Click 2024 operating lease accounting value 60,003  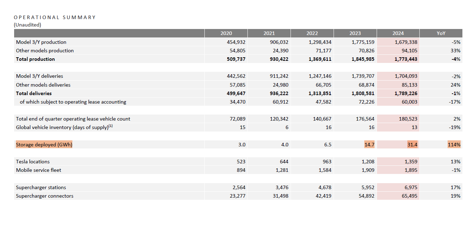point(410,102)
